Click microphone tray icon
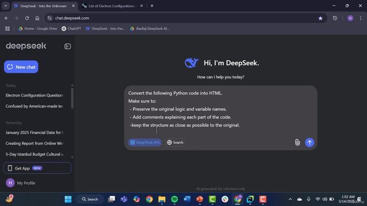367x206 pixels. coord(309,199)
